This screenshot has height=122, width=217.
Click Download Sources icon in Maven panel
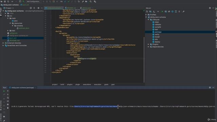[x=154, y=12]
